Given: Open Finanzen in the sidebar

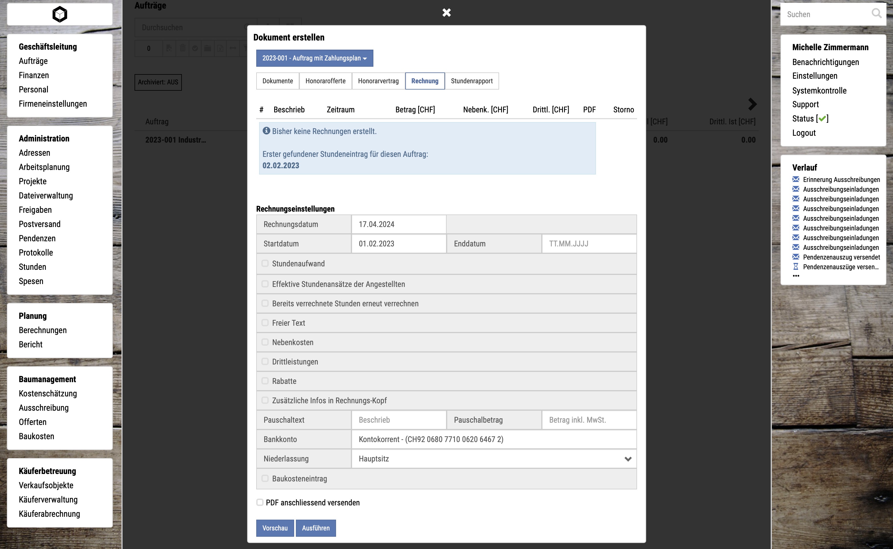Looking at the screenshot, I should coord(34,75).
